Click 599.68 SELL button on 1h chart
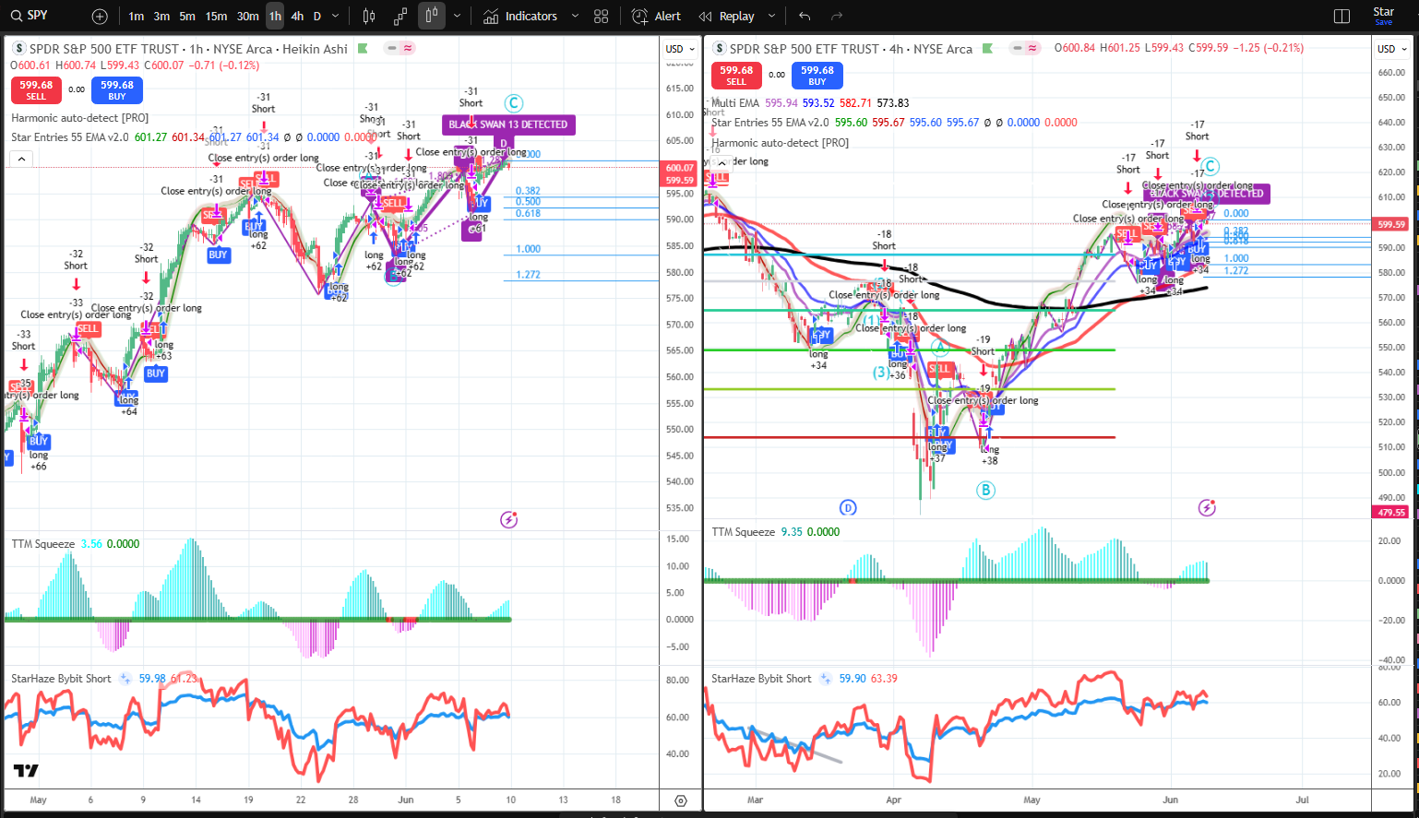This screenshot has width=1419, height=818. (x=36, y=89)
